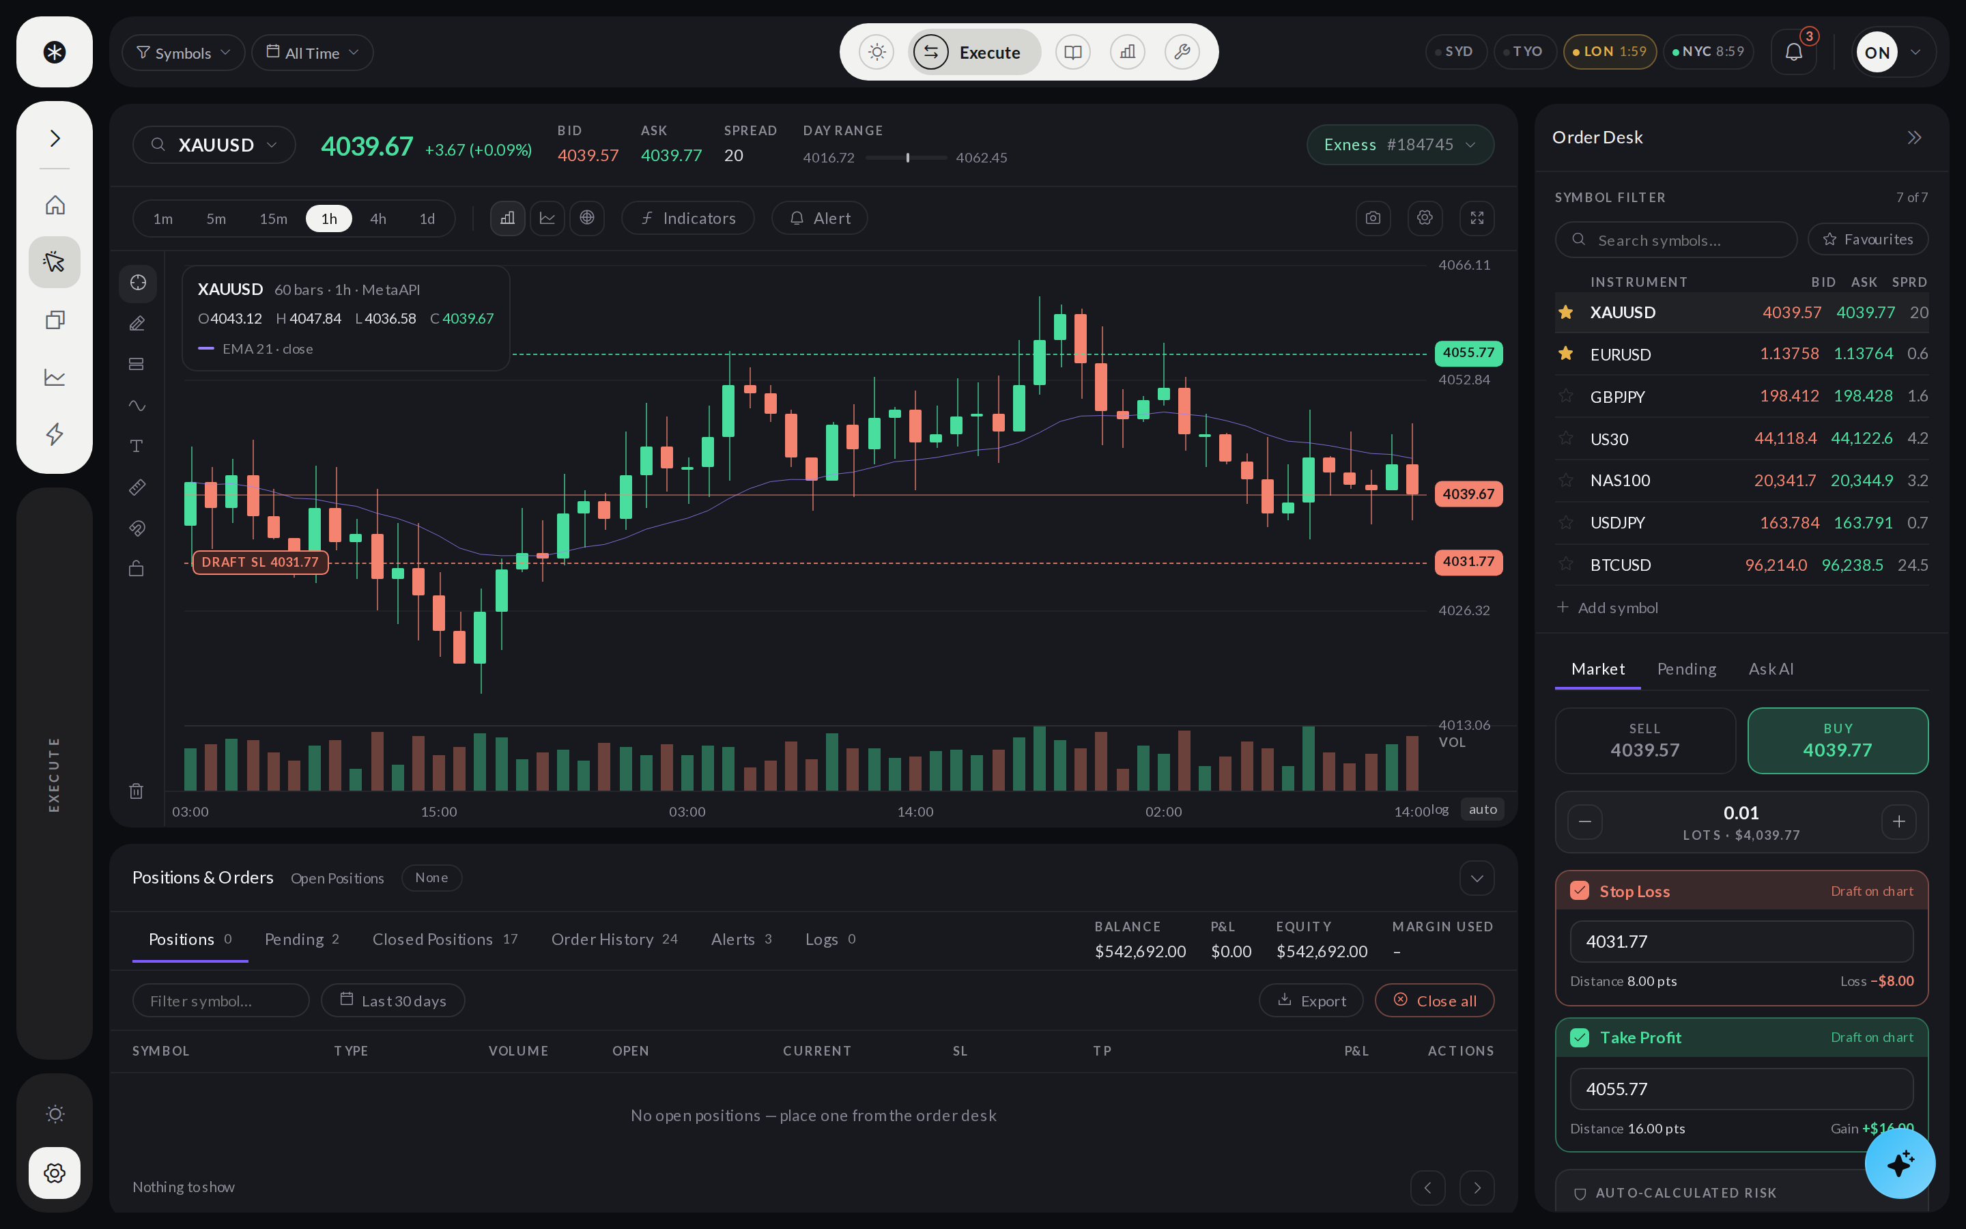Viewport: 1966px width, 1229px height.
Task: Open the Symbols filter dropdown
Action: click(184, 52)
